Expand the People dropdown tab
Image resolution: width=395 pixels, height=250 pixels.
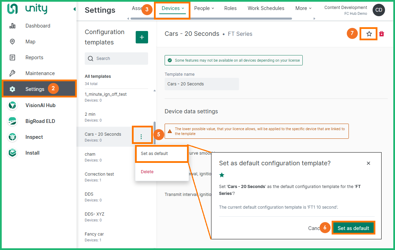204,8
